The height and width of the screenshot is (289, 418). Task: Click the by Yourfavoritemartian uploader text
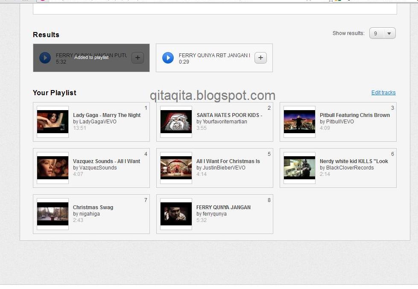coord(222,122)
